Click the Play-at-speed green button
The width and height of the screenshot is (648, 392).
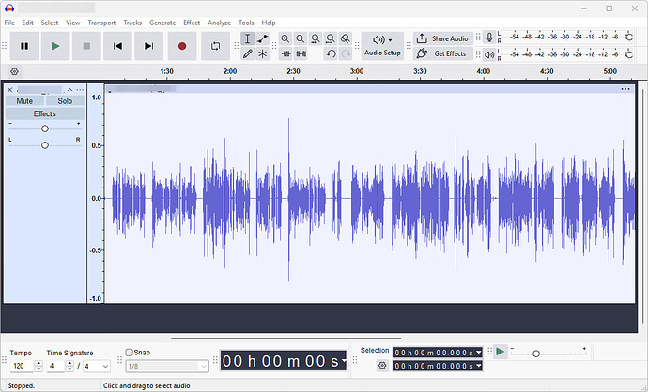[x=500, y=352]
